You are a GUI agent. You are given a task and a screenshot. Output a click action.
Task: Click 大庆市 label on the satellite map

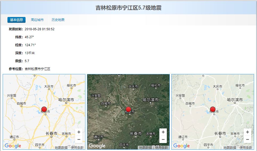(133, 87)
